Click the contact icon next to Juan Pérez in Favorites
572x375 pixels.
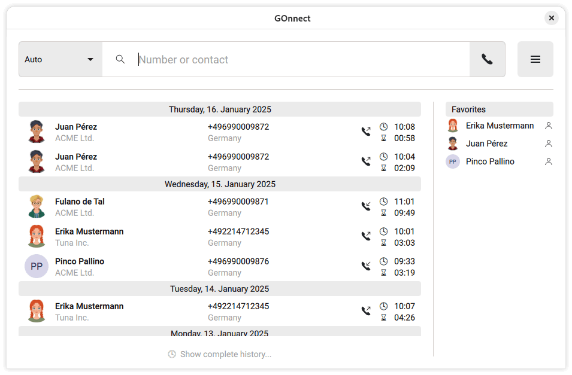549,144
